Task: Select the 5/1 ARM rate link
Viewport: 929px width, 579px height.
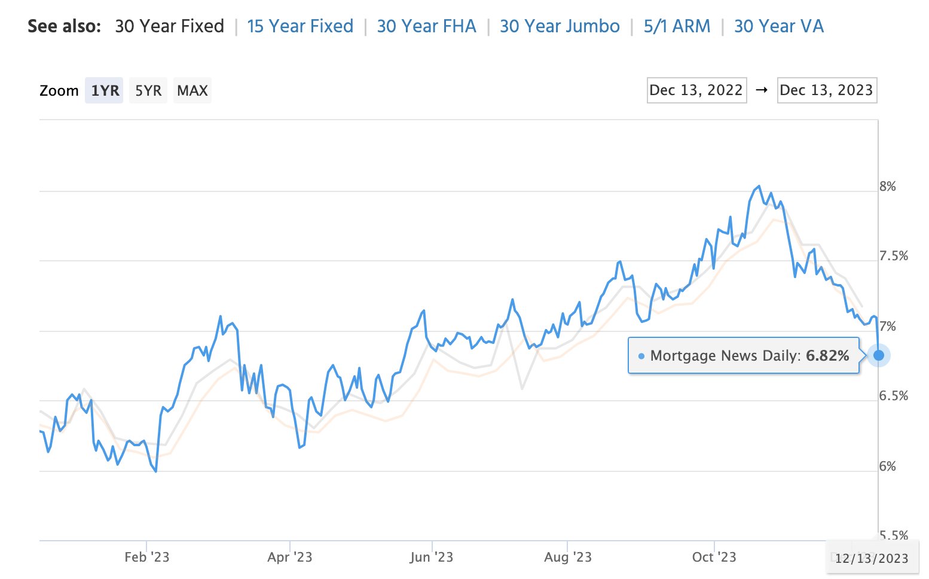Action: [x=677, y=26]
